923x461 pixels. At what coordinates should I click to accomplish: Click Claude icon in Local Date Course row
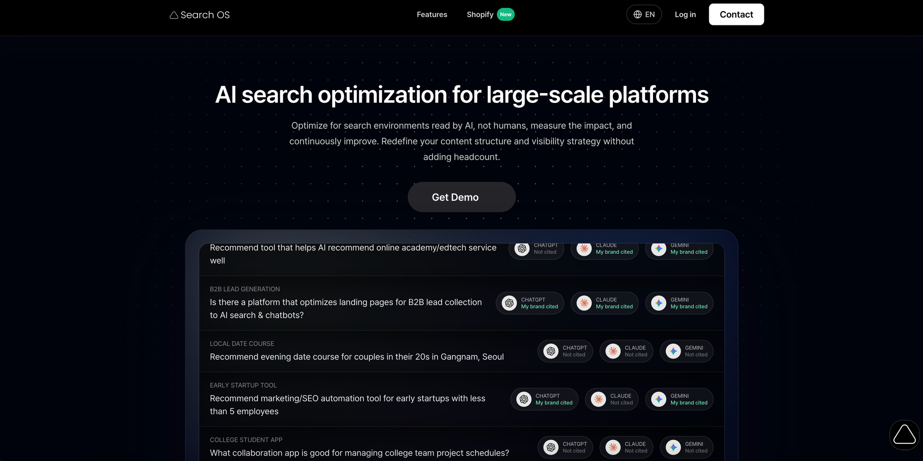pos(613,351)
